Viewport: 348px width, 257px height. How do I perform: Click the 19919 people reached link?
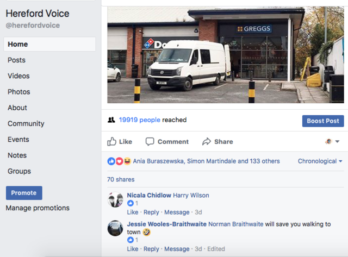[140, 120]
